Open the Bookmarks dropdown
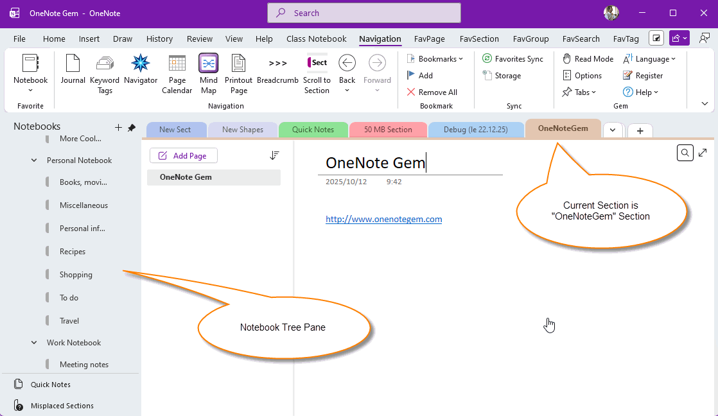This screenshot has width=718, height=416. pos(435,58)
